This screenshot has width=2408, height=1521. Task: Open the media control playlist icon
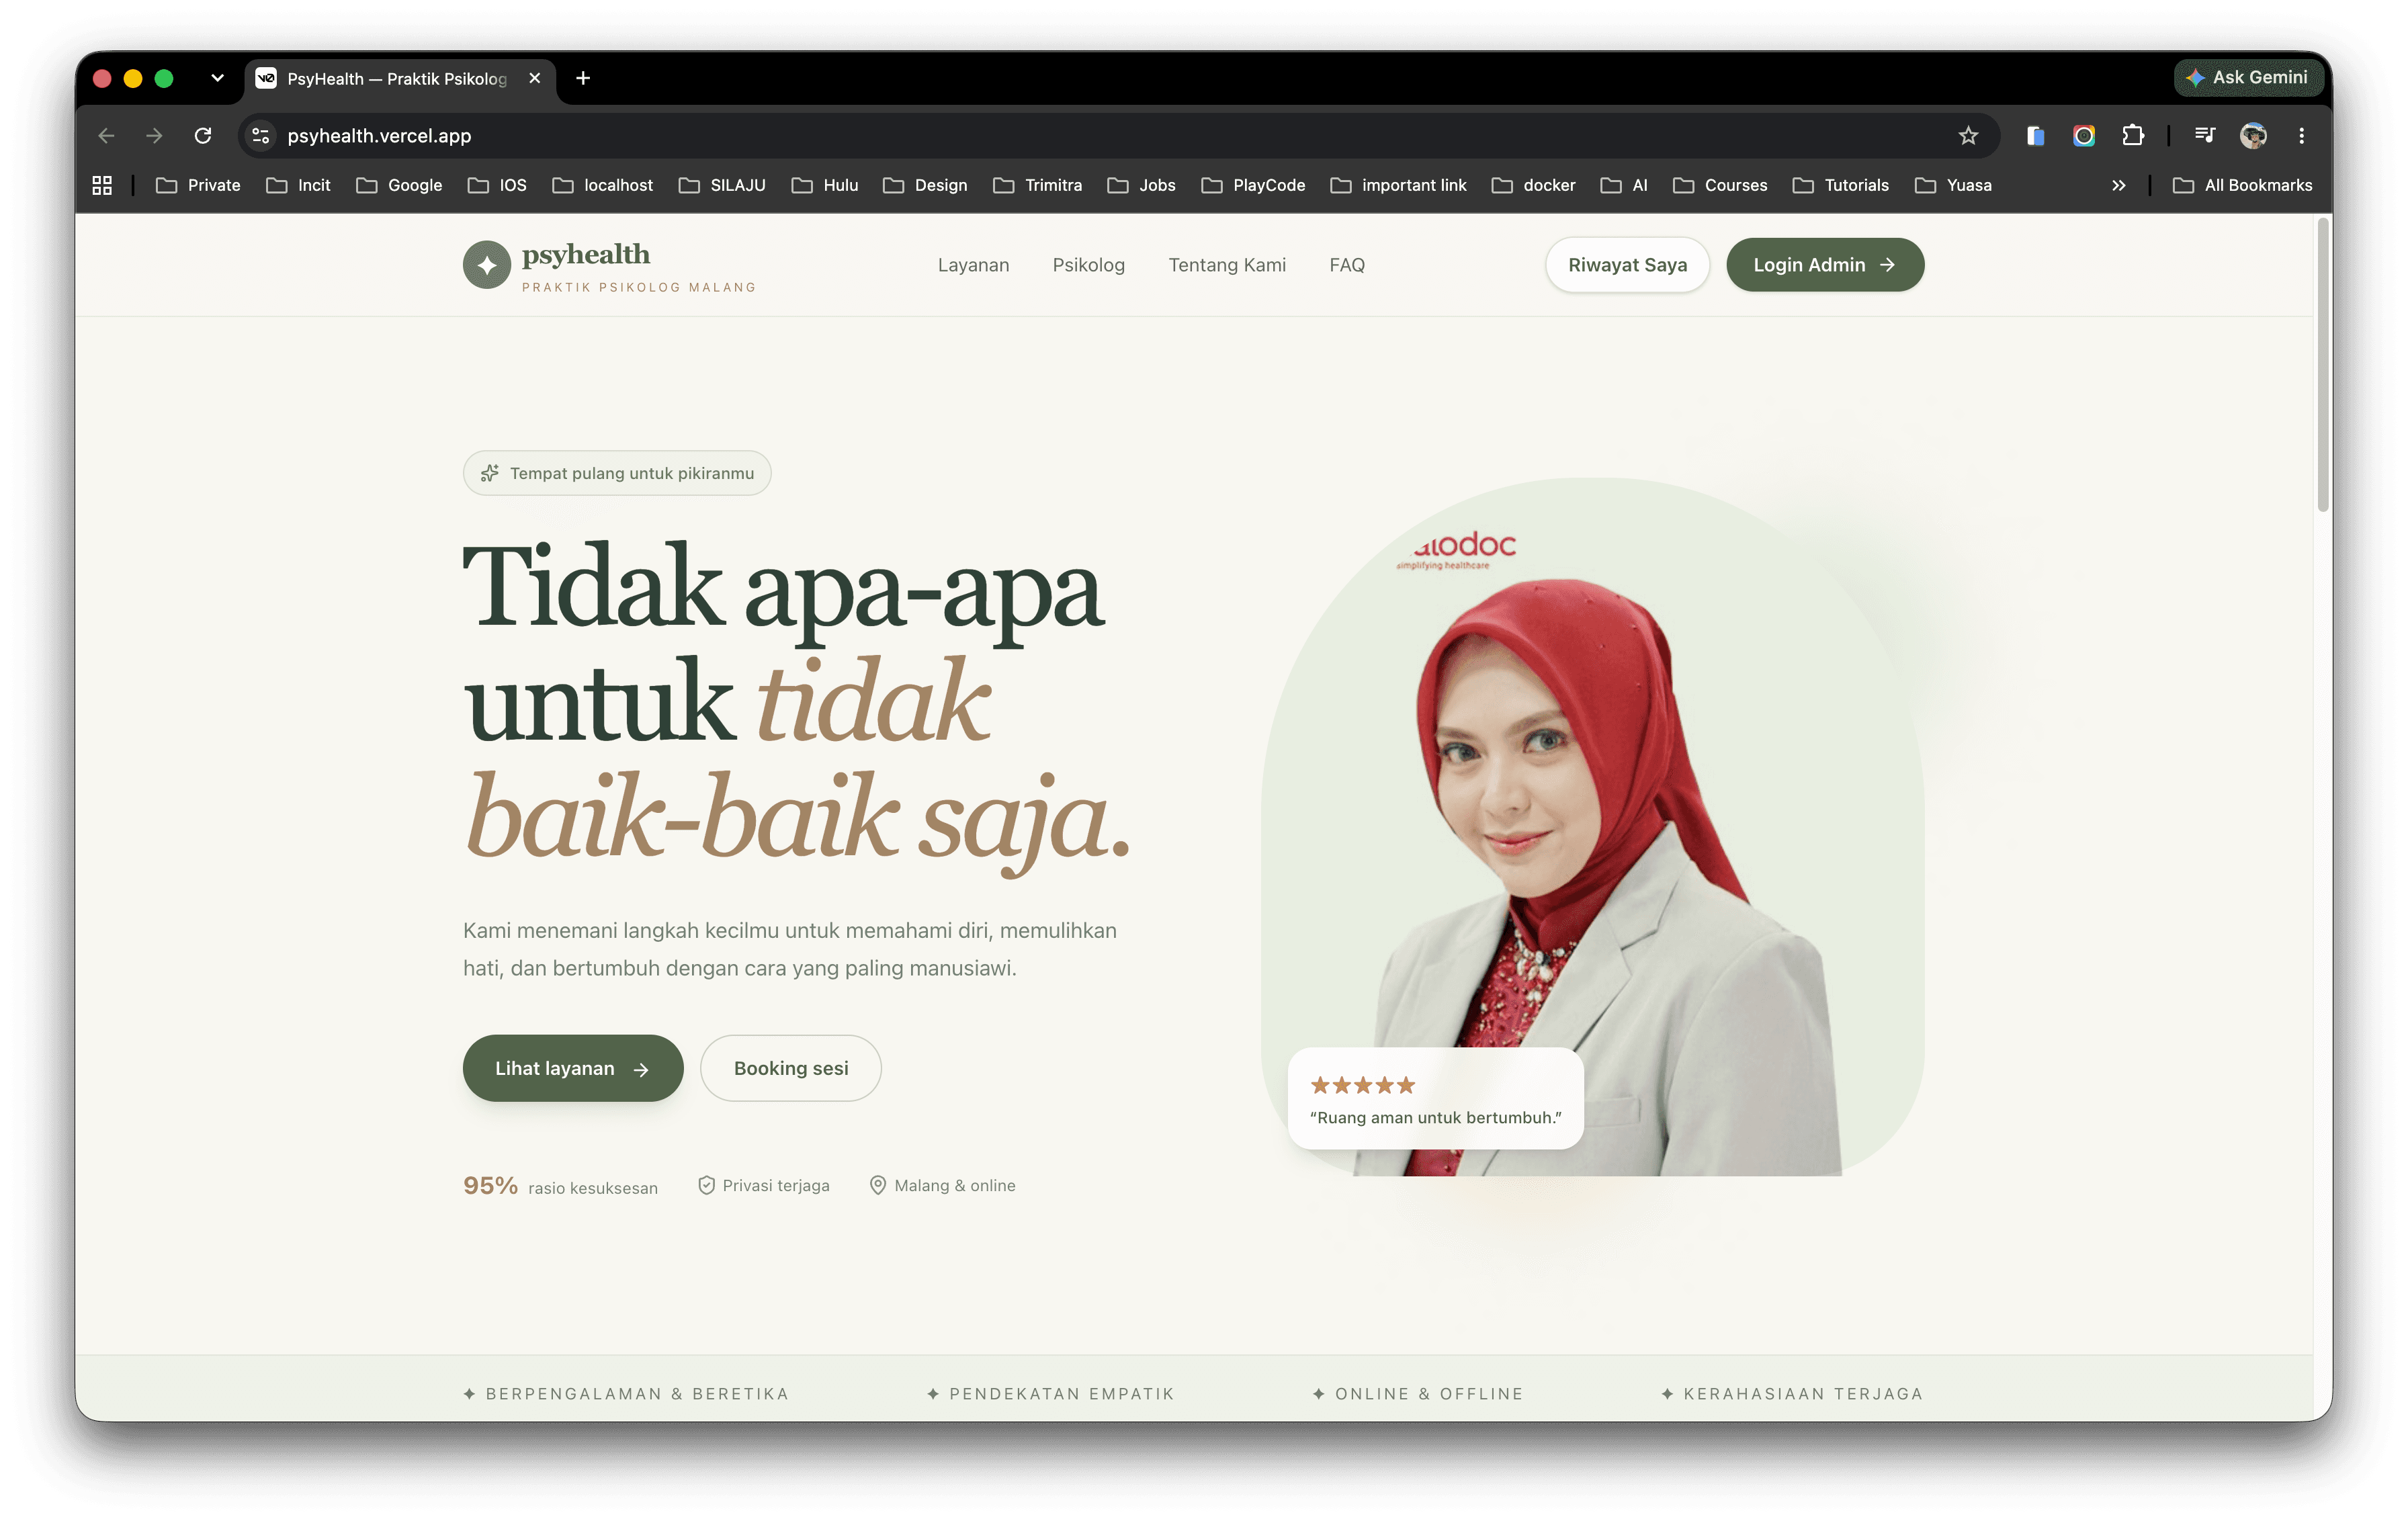coord(2204,136)
